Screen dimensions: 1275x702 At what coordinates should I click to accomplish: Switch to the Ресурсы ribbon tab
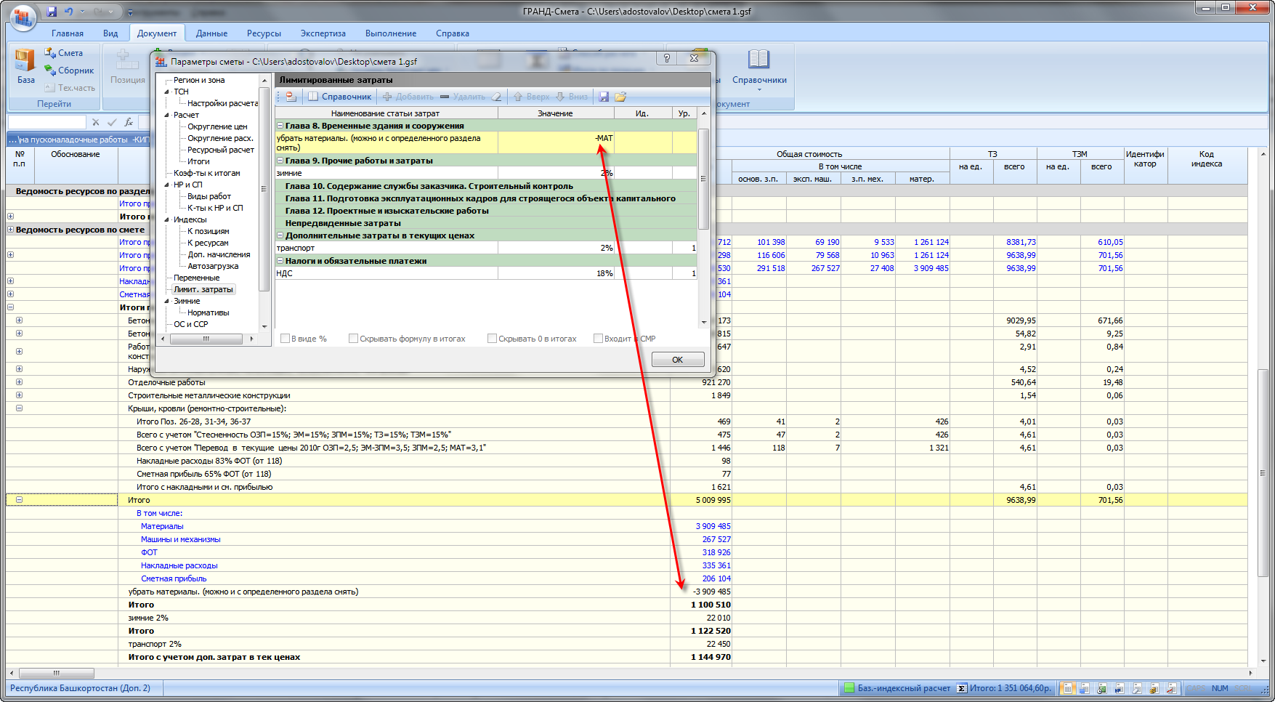tap(263, 33)
